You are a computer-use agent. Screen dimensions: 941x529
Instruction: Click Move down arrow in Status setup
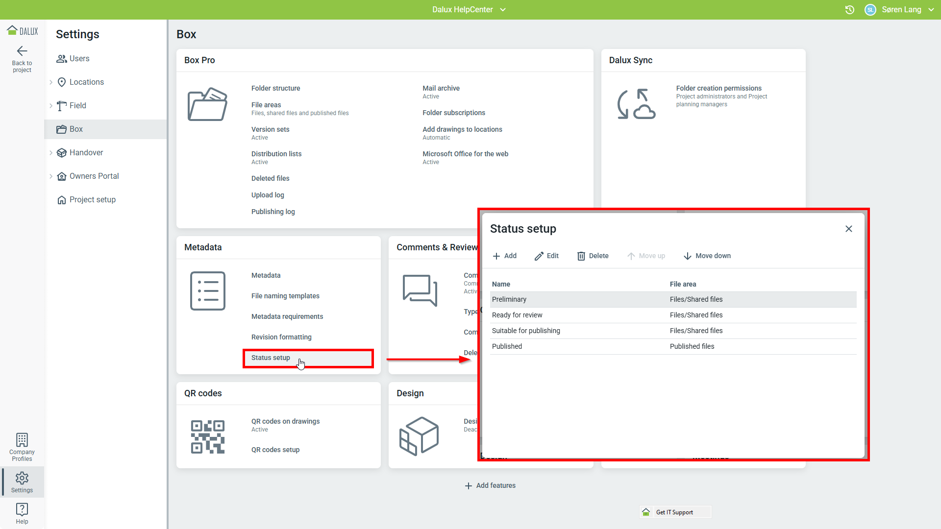(688, 256)
